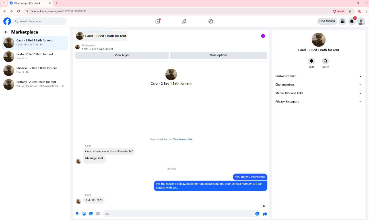View site information icon in address bar
Image resolution: width=369 pixels, height=220 pixels.
click(x=27, y=11)
